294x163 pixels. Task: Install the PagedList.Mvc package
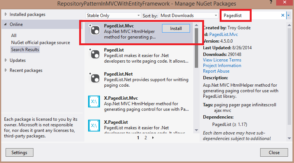[x=176, y=29]
